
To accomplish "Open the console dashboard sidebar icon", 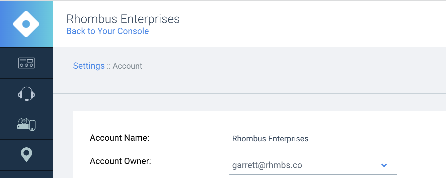I will pos(26,63).
